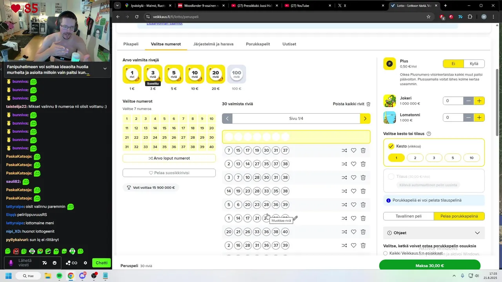Shuffle row 2 13 14 27 35 37 38
The width and height of the screenshot is (502, 282).
[344, 164]
